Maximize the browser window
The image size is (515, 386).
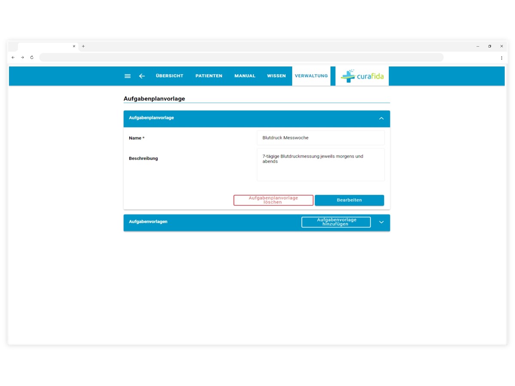coord(490,46)
